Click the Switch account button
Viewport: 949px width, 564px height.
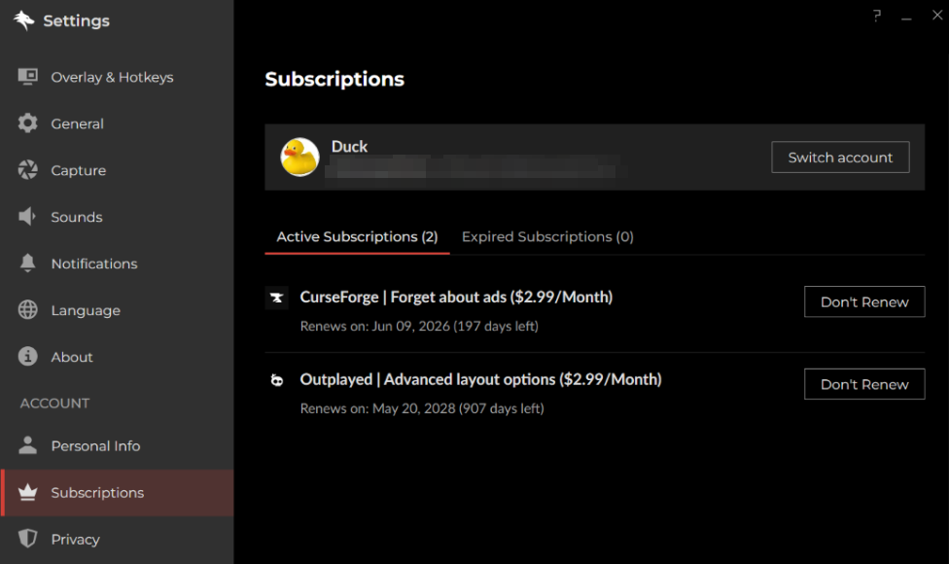pos(840,158)
